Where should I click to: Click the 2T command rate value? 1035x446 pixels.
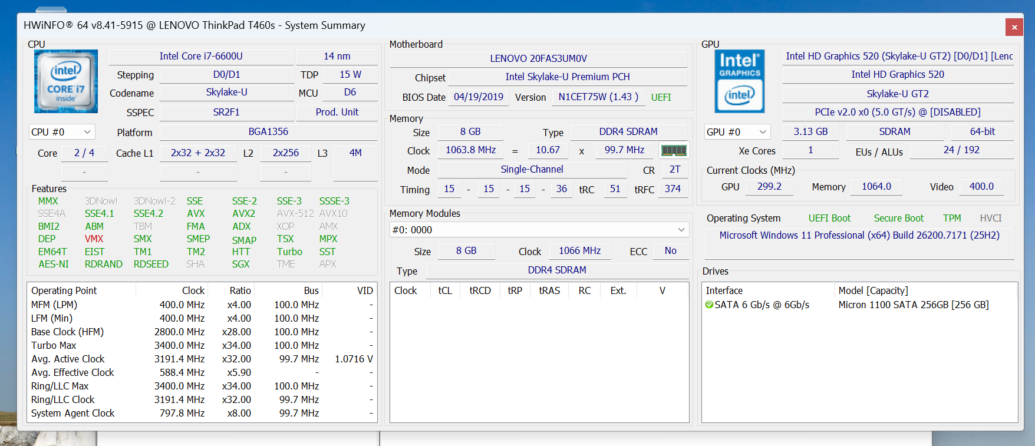(x=675, y=170)
